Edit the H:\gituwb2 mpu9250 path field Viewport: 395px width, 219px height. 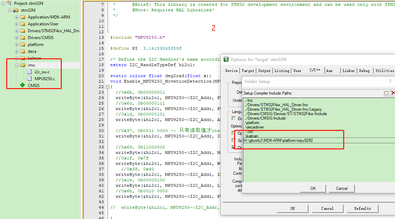[319, 141]
